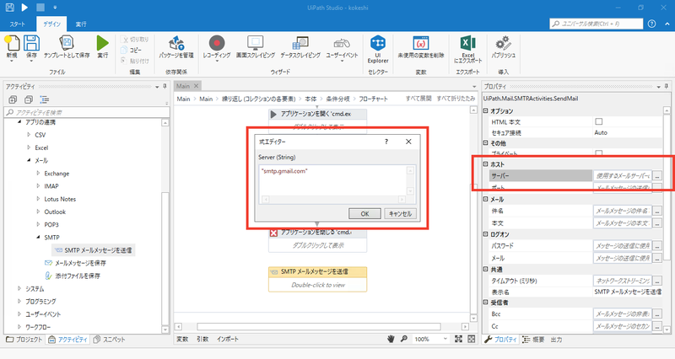Open the プロジェクト panel tab
The width and height of the screenshot is (675, 359).
coord(24,340)
